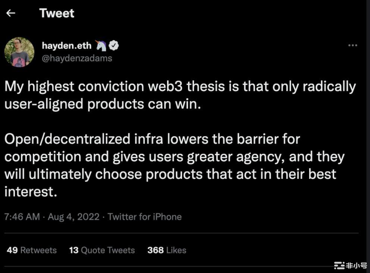Click the Aug 4, 2022 date
The image size is (370, 273).
(x=73, y=217)
